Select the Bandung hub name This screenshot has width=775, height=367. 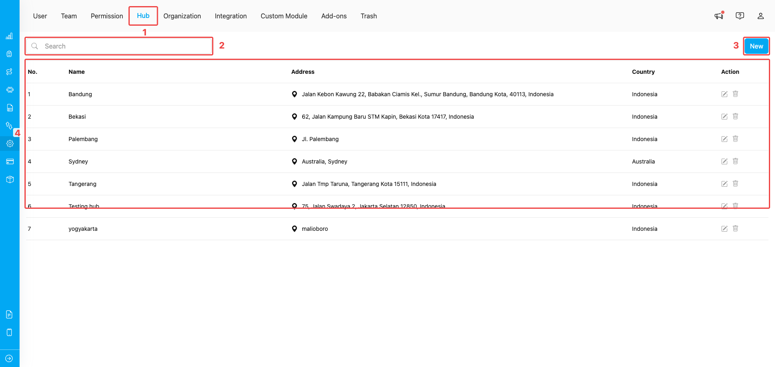pos(80,94)
